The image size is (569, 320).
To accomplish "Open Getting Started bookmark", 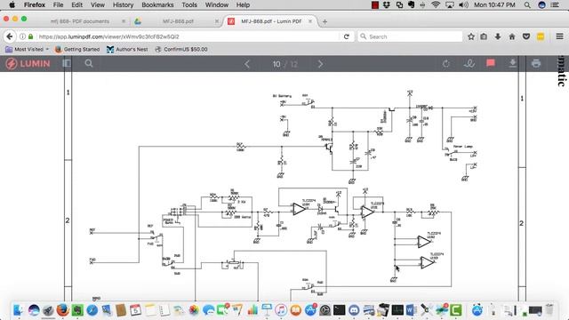I will point(77,49).
